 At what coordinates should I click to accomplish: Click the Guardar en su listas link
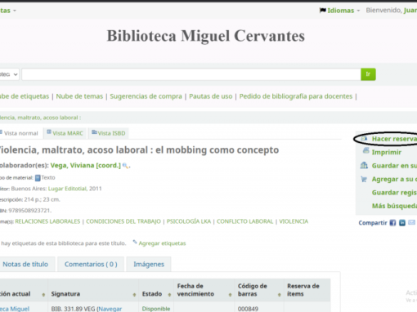coord(394,166)
